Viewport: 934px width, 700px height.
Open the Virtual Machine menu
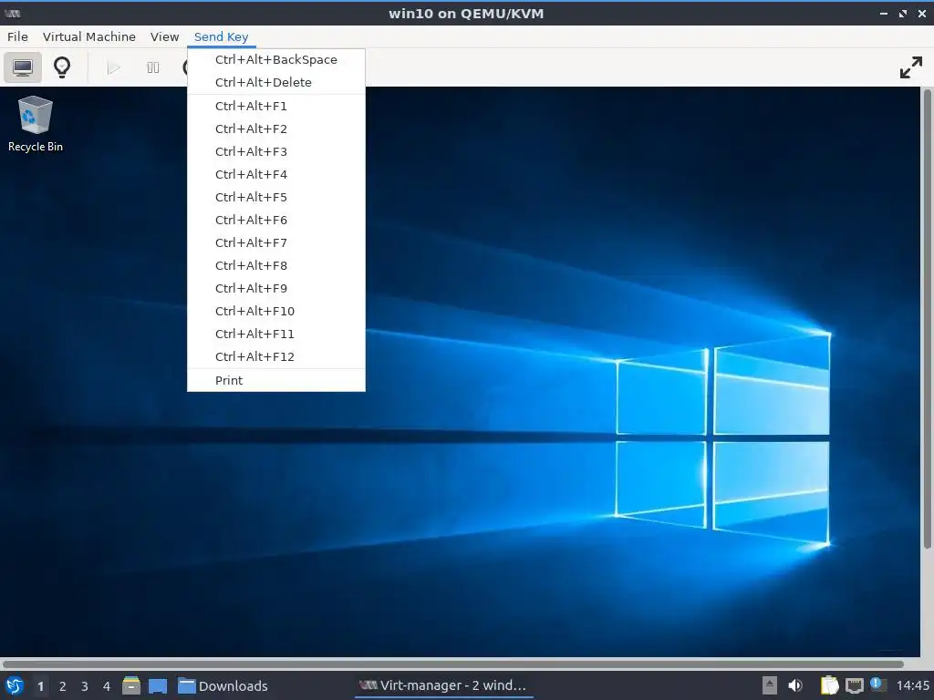pos(88,36)
